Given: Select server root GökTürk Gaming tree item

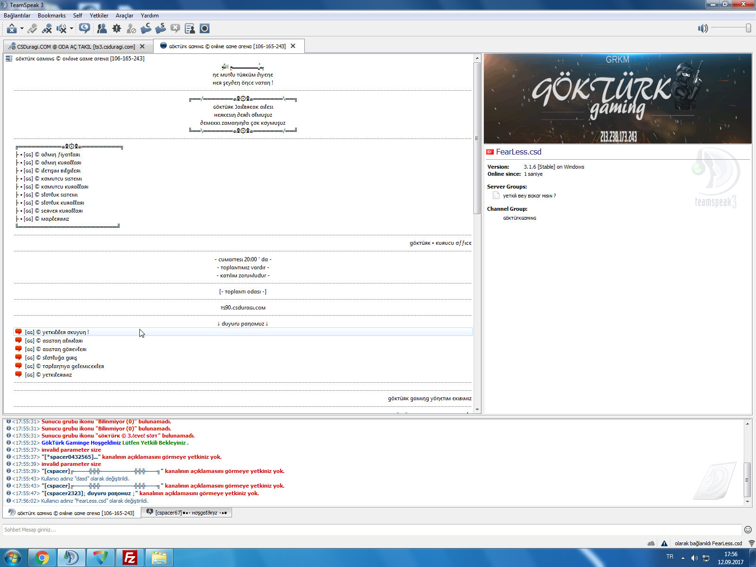Looking at the screenshot, I should click(x=80, y=59).
